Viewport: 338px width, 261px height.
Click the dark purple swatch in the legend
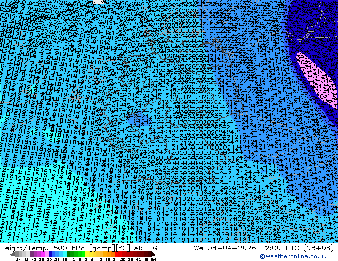pos(31,254)
